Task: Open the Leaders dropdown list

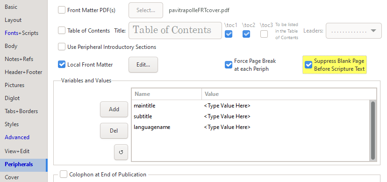Action: coord(353,31)
